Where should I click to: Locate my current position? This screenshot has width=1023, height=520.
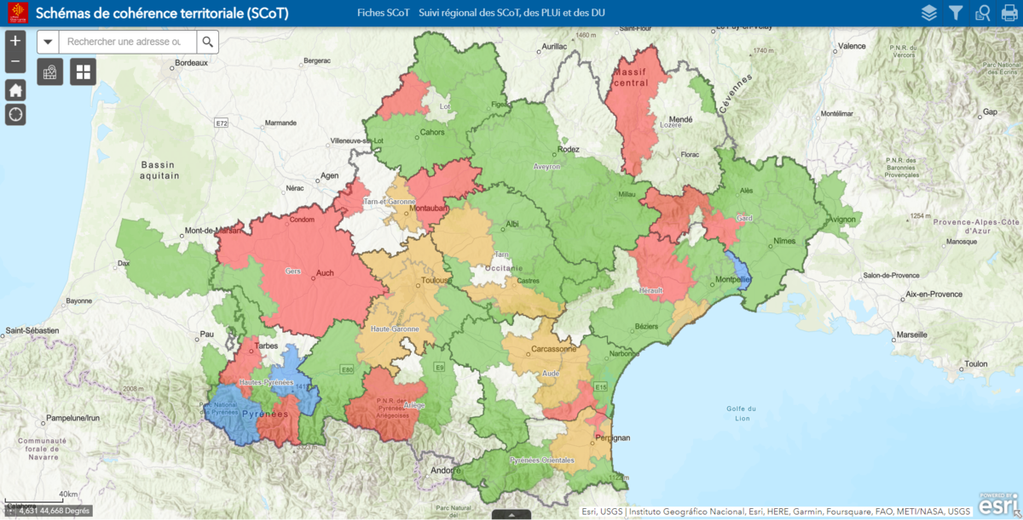point(15,114)
